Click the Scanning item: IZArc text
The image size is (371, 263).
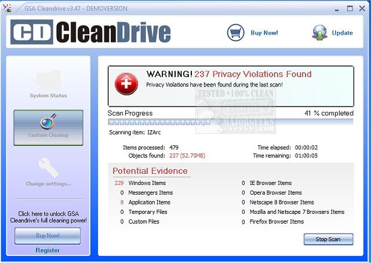[135, 133]
